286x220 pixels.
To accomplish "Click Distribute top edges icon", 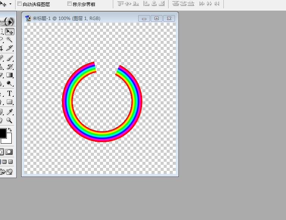I will pyautogui.click(x=175, y=4).
